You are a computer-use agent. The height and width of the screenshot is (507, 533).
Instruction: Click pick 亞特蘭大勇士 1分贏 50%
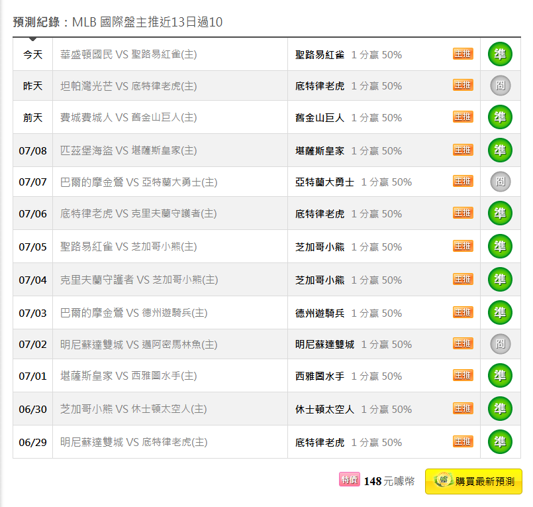(x=354, y=182)
